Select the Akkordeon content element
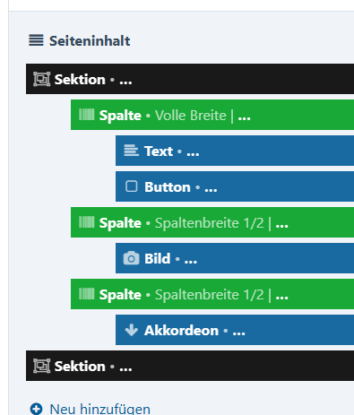This screenshot has height=415, width=354. tap(235, 330)
